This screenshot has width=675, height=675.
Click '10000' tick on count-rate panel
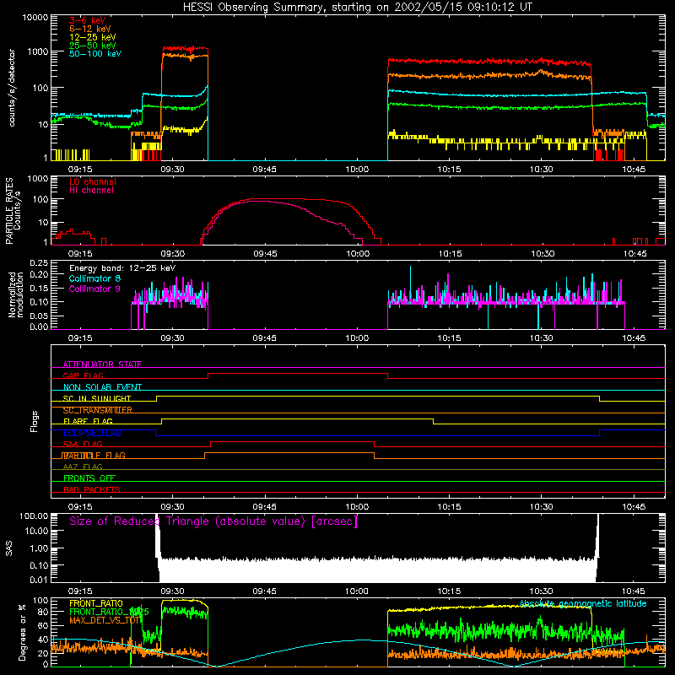[x=35, y=17]
